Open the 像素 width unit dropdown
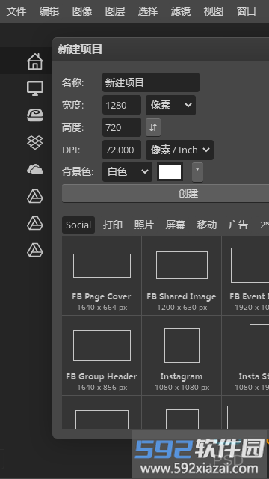The height and width of the screenshot is (479, 269). pyautogui.click(x=171, y=105)
